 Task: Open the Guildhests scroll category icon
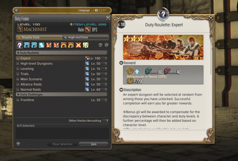pos(42,45)
